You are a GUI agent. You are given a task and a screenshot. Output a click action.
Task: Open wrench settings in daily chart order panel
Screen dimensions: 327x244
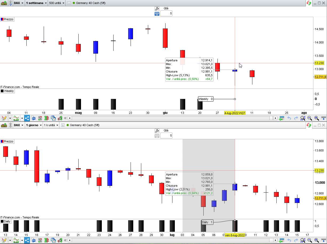point(157,131)
